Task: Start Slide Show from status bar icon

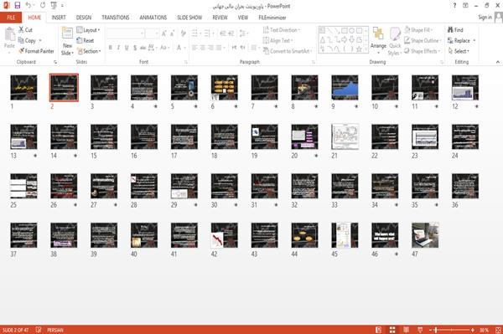Action: coord(420,330)
